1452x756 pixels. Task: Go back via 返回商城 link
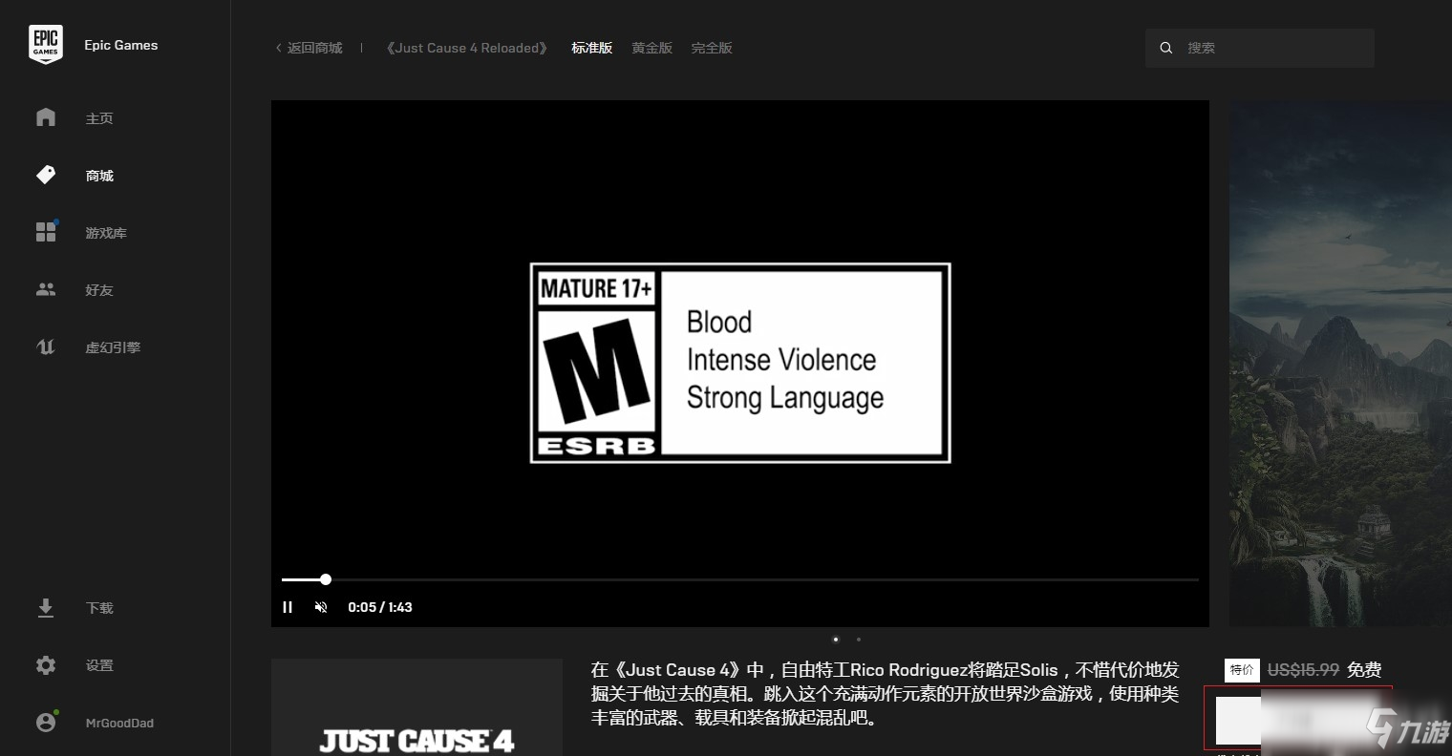(309, 48)
